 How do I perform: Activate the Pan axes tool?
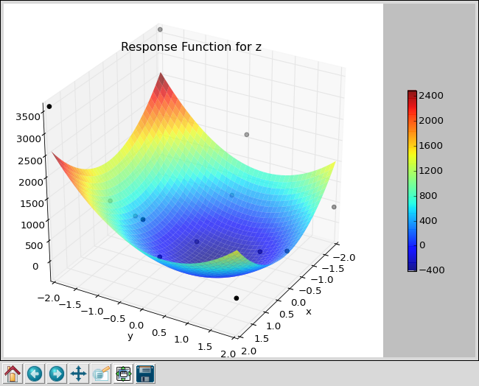[79, 373]
